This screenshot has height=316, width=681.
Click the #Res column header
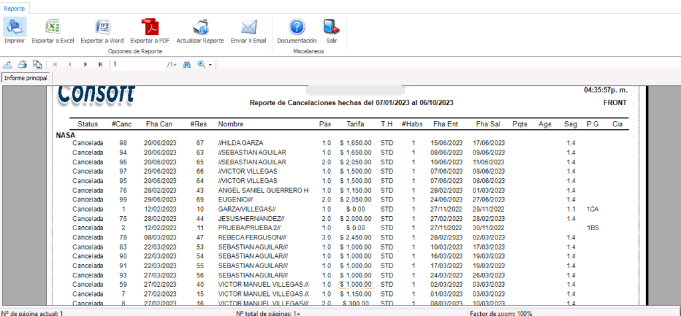click(x=198, y=124)
